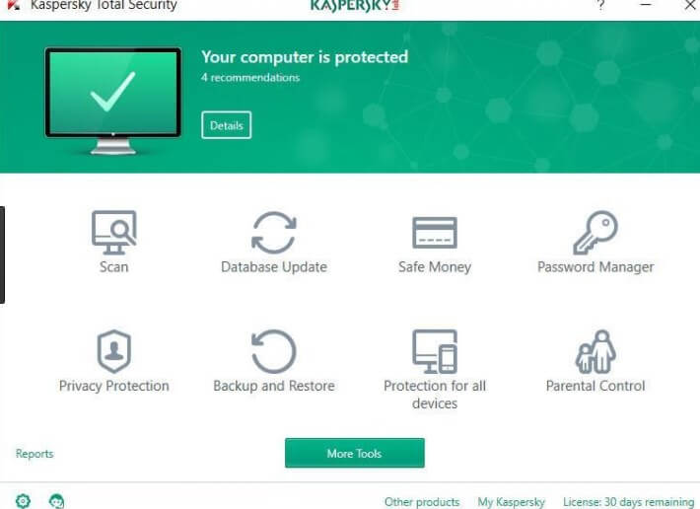
Task: Click 'Your computer is protected' heading
Action: (305, 57)
